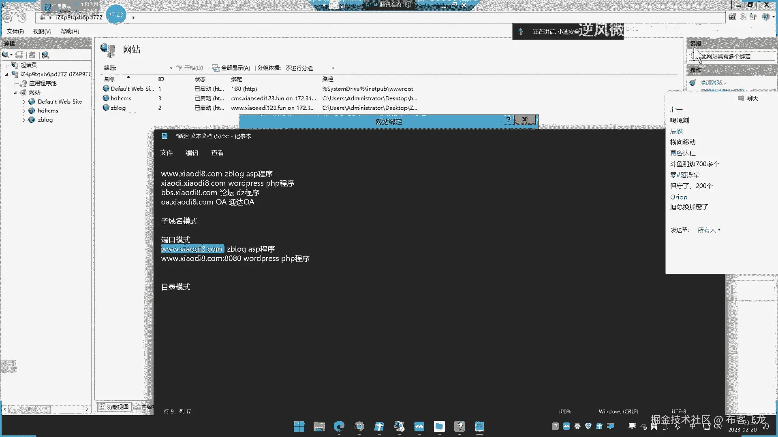Open File Explorer from the taskbar

coord(319,426)
